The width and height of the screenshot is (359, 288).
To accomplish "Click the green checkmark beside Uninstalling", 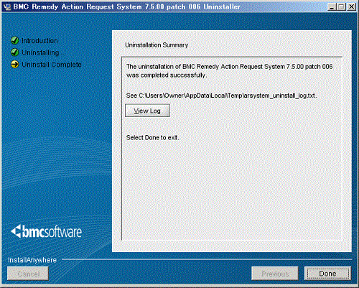I will click(15, 52).
